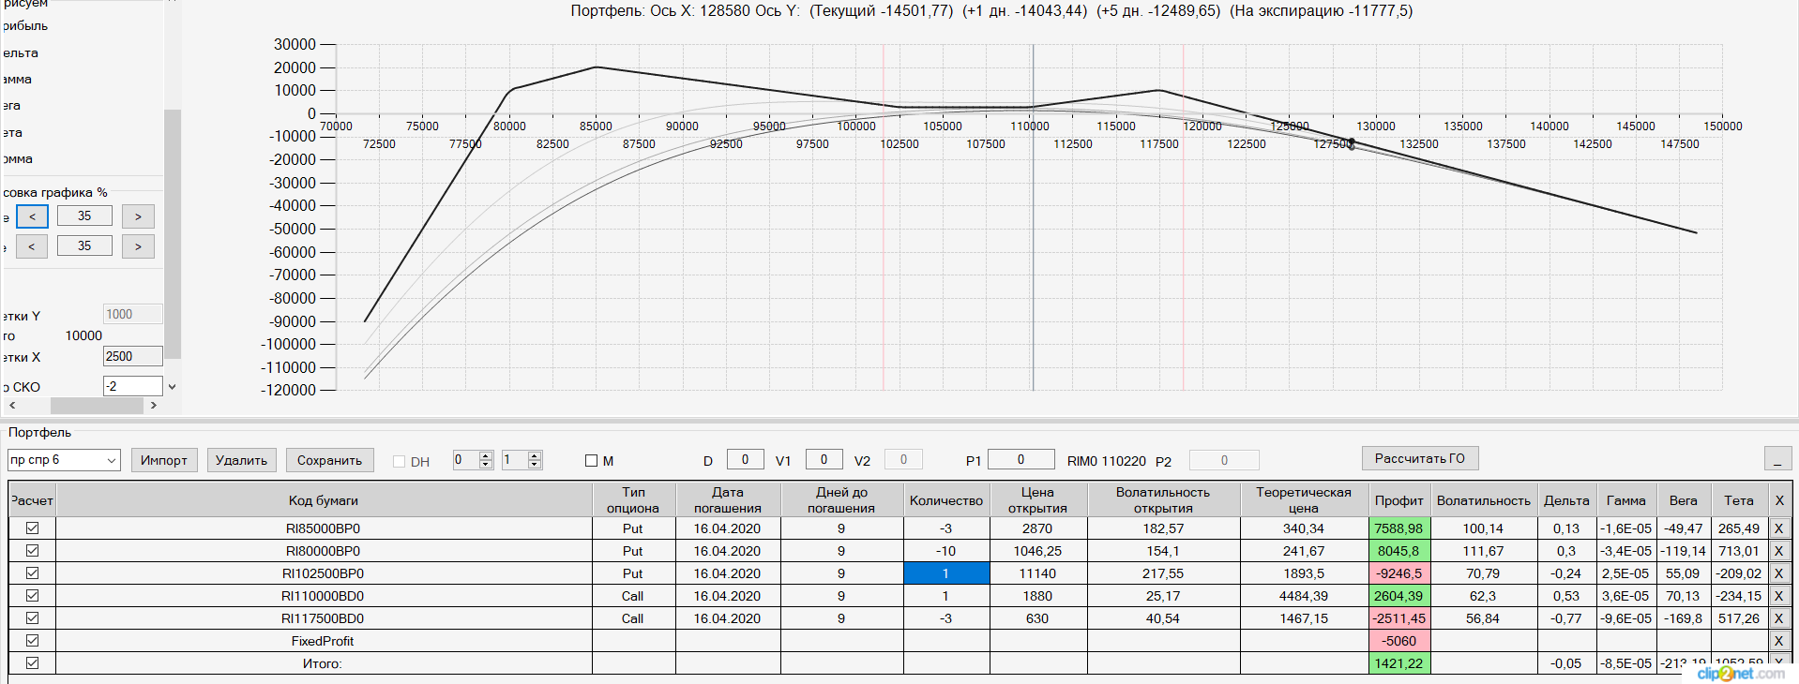Click the left panel's vertical scrollbar
The height and width of the screenshot is (684, 1799).
[173, 234]
